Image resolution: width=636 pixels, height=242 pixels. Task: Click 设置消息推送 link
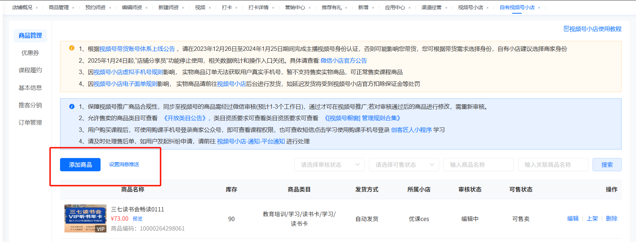124,164
